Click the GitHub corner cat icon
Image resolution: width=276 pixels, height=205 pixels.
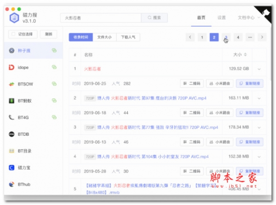coord(265,13)
